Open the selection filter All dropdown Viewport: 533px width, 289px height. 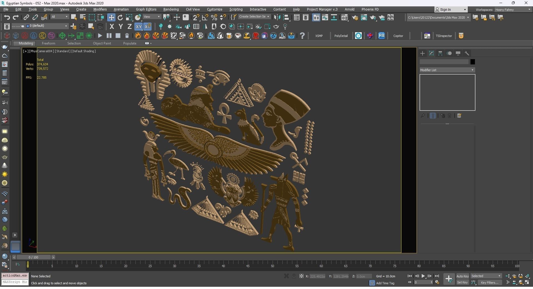(x=59, y=17)
